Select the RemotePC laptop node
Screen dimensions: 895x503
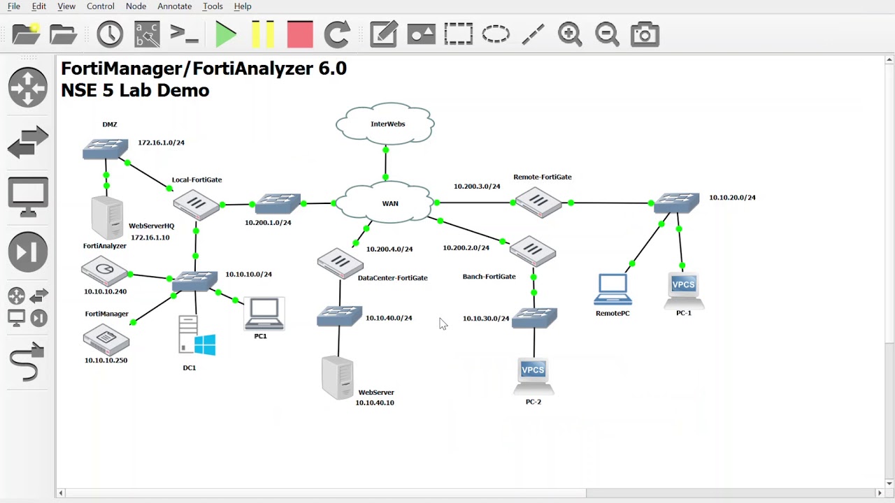coord(613,290)
